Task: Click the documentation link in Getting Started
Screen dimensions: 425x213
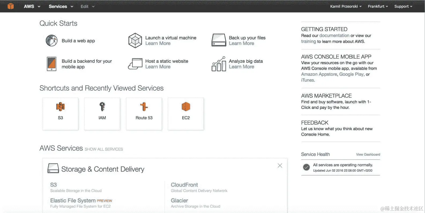Action: click(x=334, y=35)
